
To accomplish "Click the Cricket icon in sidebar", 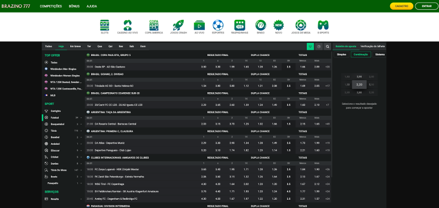I will click(46, 157).
